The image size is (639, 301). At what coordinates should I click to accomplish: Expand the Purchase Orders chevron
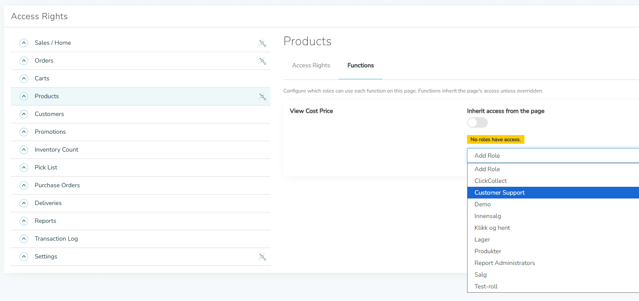pyautogui.click(x=24, y=185)
